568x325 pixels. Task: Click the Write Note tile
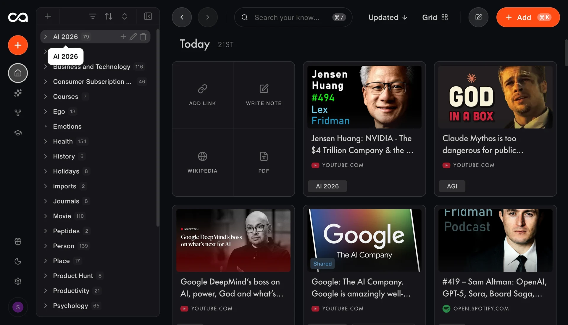[x=264, y=95]
